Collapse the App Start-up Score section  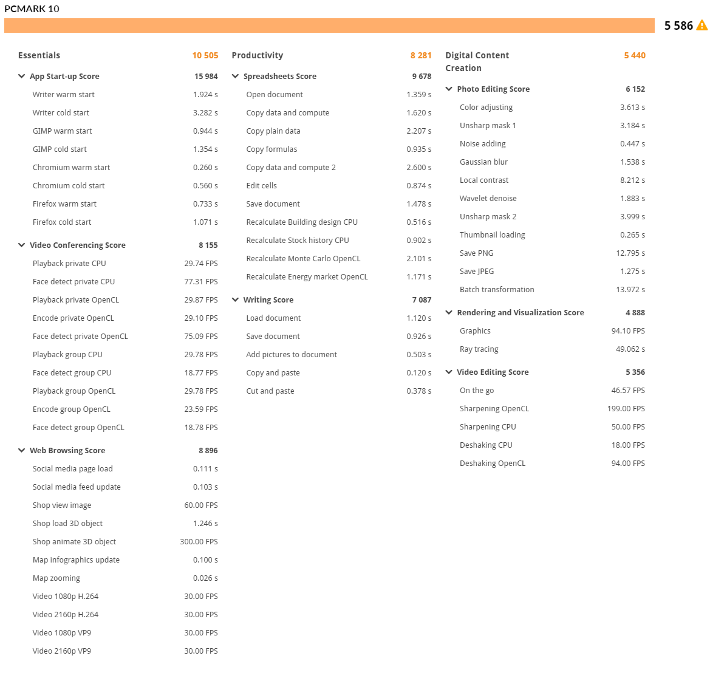[22, 77]
